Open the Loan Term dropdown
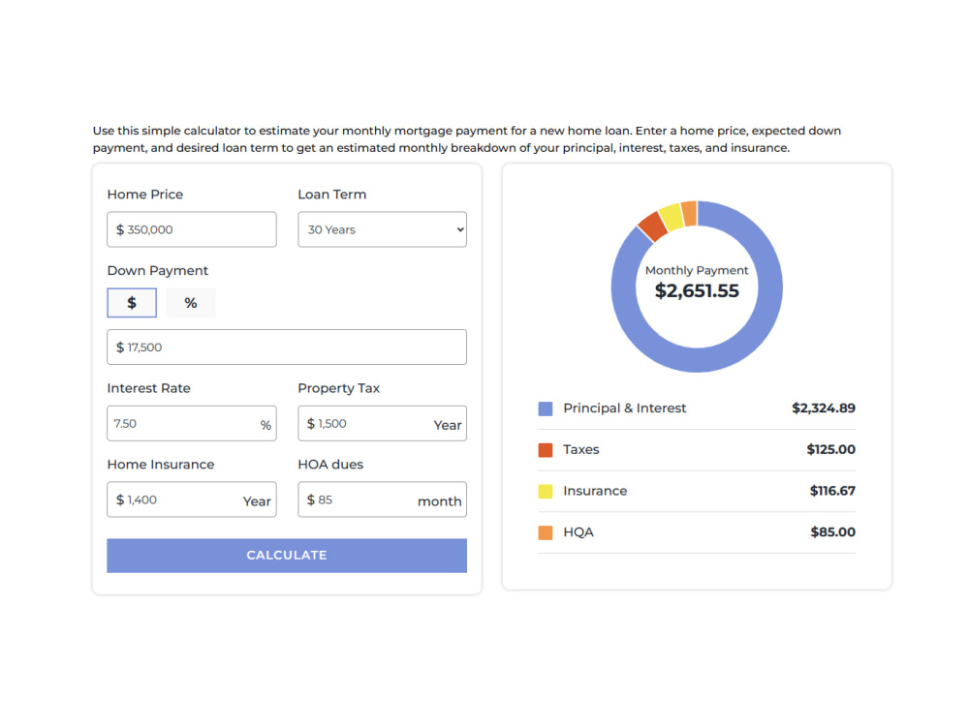 click(382, 229)
